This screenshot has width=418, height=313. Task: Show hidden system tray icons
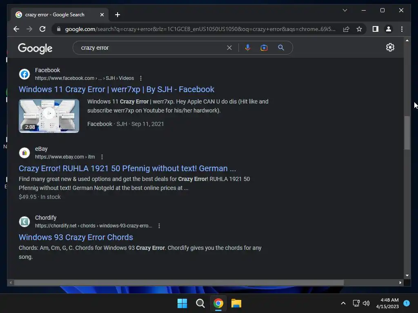tap(343, 303)
